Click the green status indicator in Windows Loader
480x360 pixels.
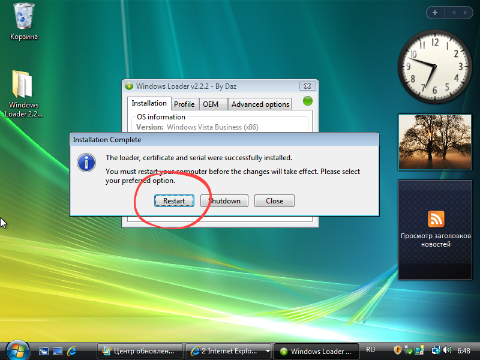point(308,101)
